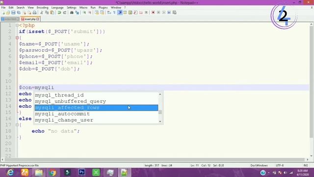Open the File menu

3,8
